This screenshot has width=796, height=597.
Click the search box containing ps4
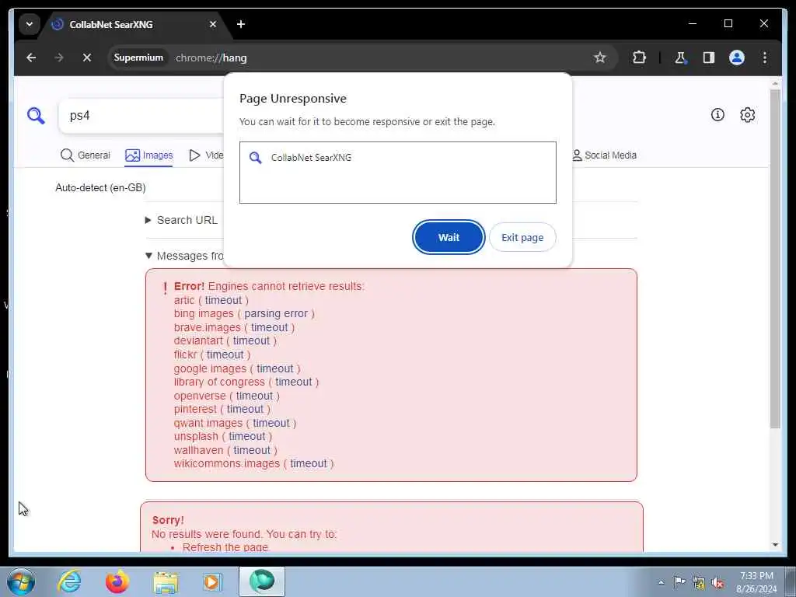tap(142, 116)
